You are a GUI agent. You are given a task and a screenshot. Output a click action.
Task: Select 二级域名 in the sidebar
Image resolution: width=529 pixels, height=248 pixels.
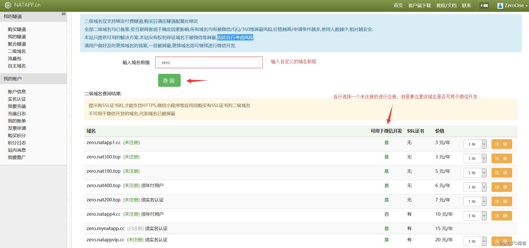pos(17,51)
